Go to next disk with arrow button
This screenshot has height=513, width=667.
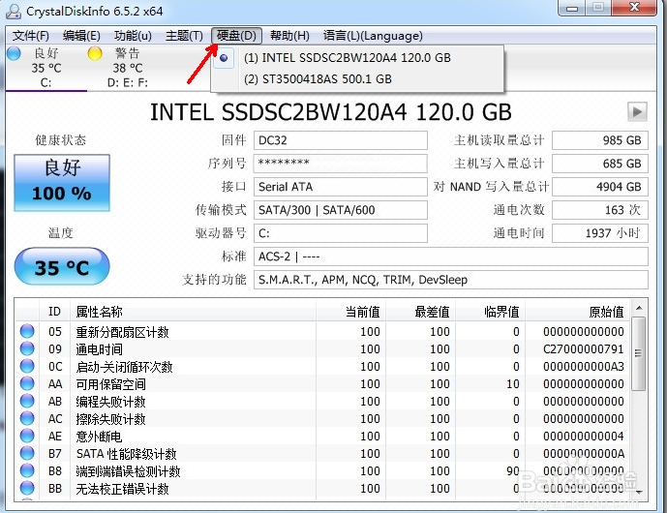click(x=637, y=112)
